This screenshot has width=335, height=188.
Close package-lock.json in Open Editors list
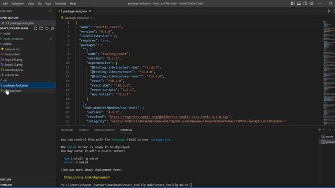(3, 23)
